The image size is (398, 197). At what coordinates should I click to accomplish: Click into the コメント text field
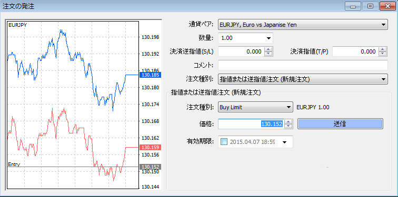click(x=303, y=65)
